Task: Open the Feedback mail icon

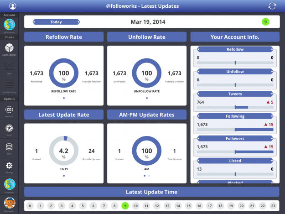Action: pos(9,110)
